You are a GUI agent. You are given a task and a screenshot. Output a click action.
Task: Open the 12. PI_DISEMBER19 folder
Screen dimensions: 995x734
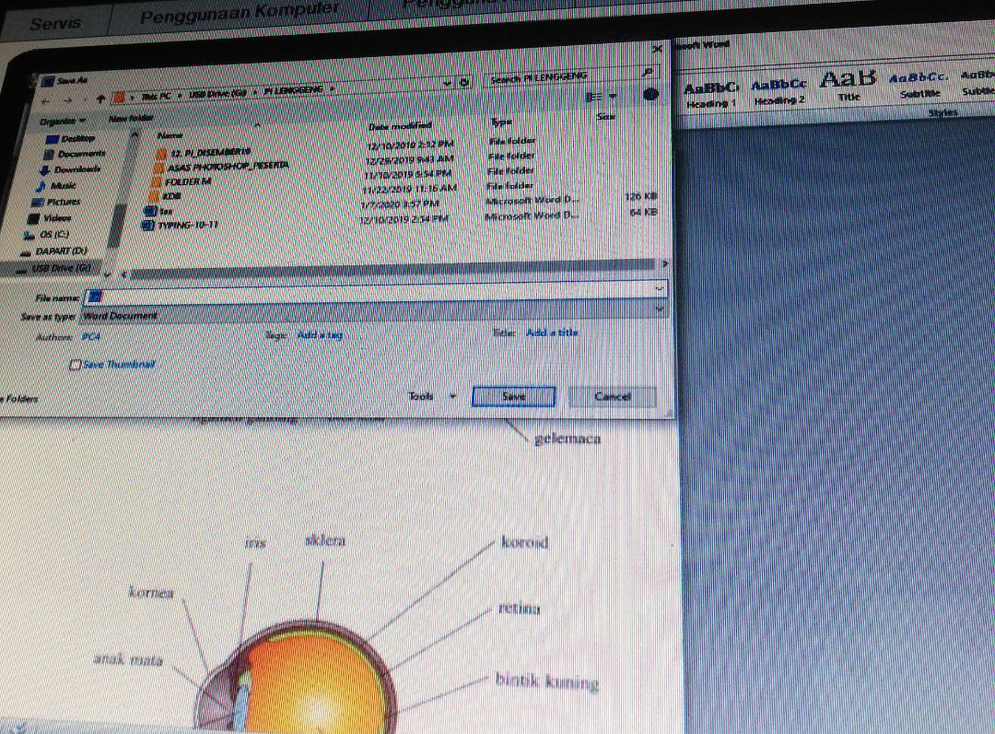coord(210,151)
